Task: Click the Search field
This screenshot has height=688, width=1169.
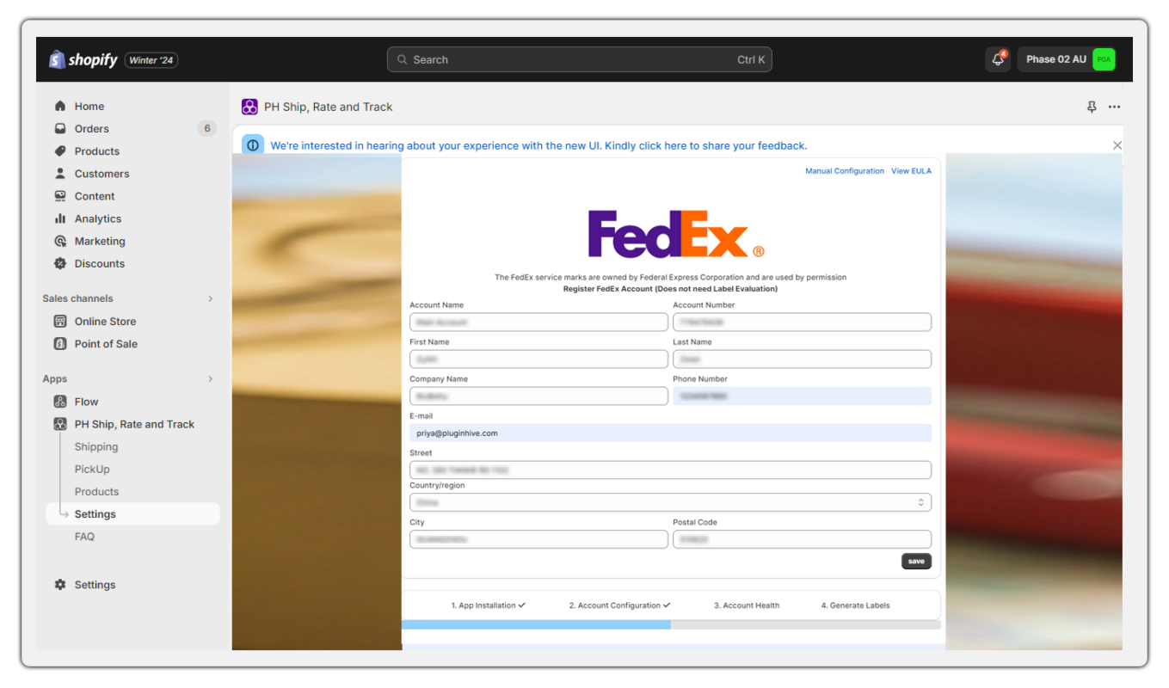Action: pyautogui.click(x=580, y=59)
